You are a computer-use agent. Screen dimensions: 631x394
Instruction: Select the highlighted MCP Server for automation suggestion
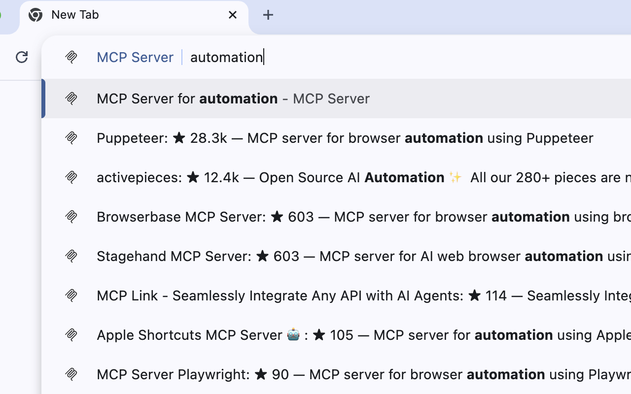tap(233, 98)
